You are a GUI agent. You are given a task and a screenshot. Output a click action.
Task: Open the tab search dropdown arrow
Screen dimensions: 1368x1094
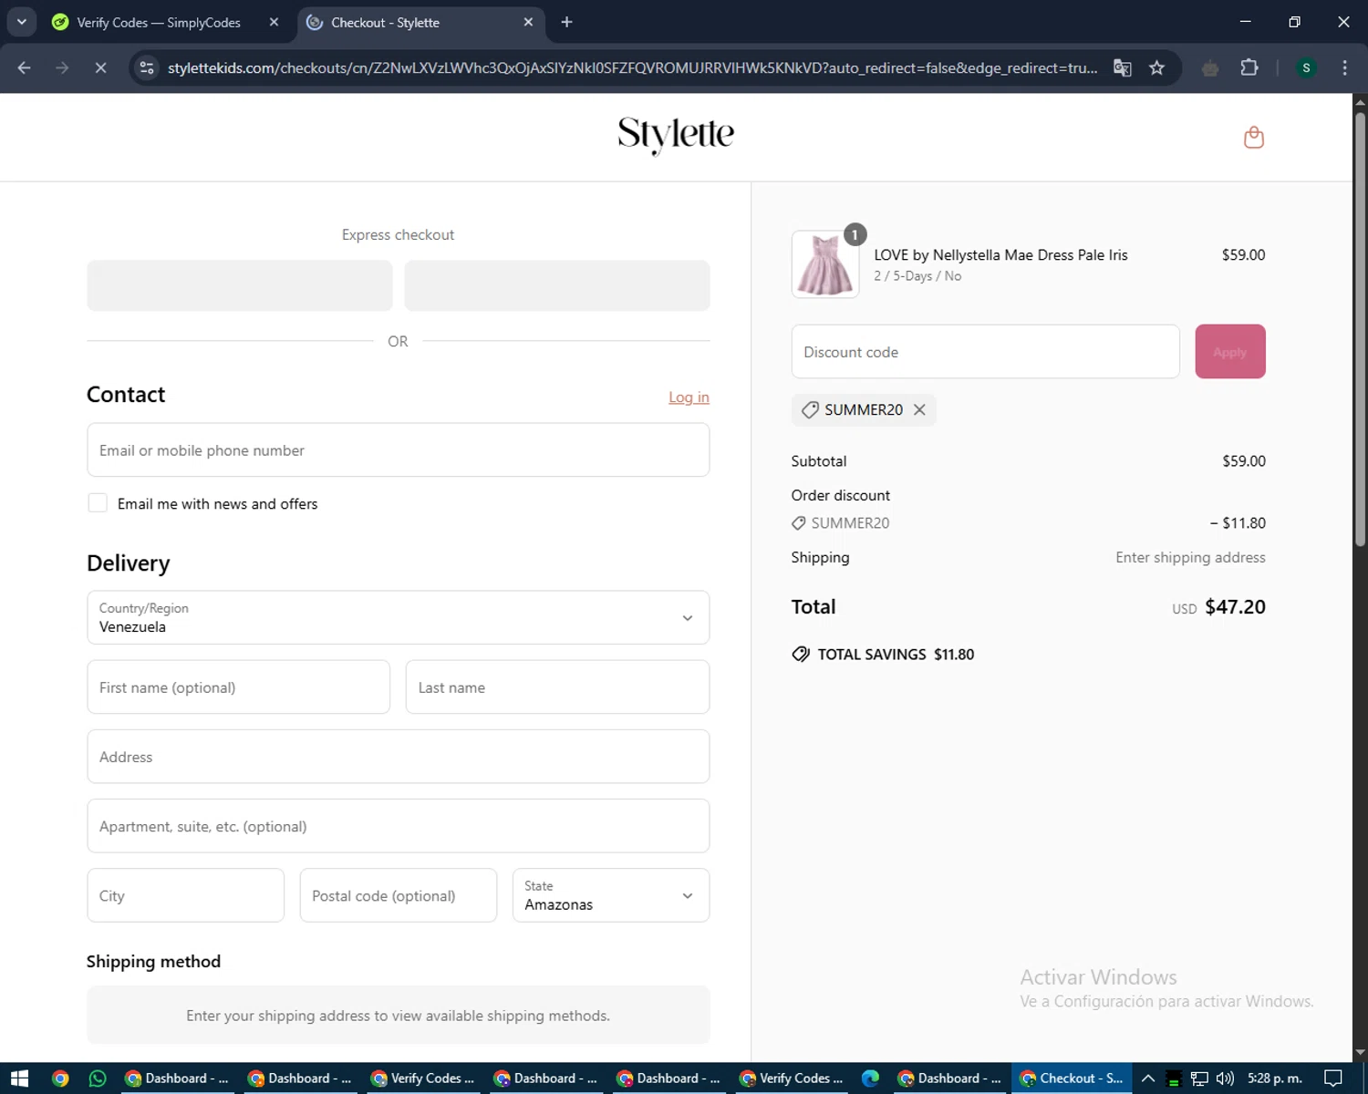point(21,22)
